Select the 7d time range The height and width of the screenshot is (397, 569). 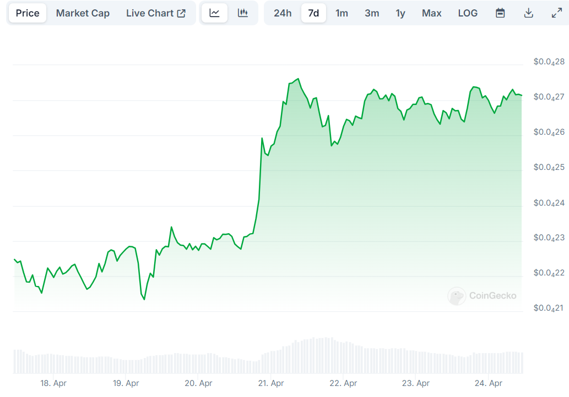point(313,13)
